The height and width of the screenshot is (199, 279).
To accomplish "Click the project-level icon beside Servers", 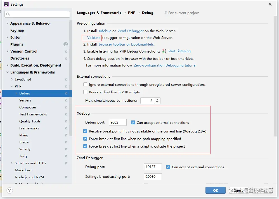I will pyautogui.click(x=66, y=100).
